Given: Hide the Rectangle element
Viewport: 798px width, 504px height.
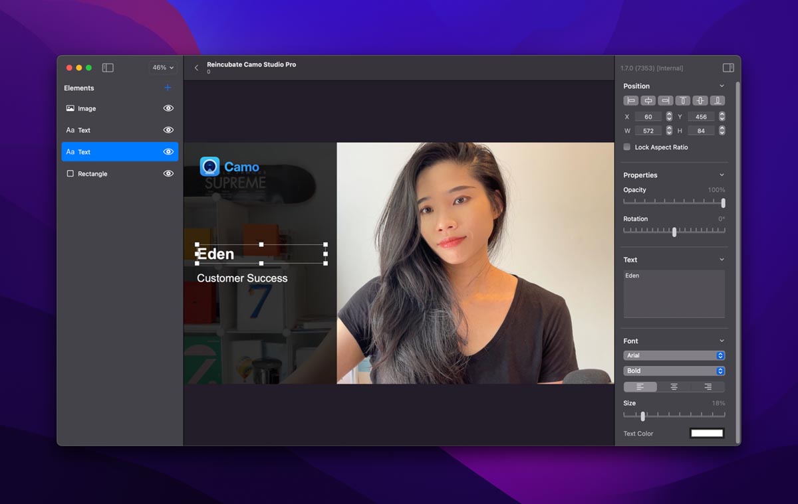Looking at the screenshot, I should click(168, 173).
